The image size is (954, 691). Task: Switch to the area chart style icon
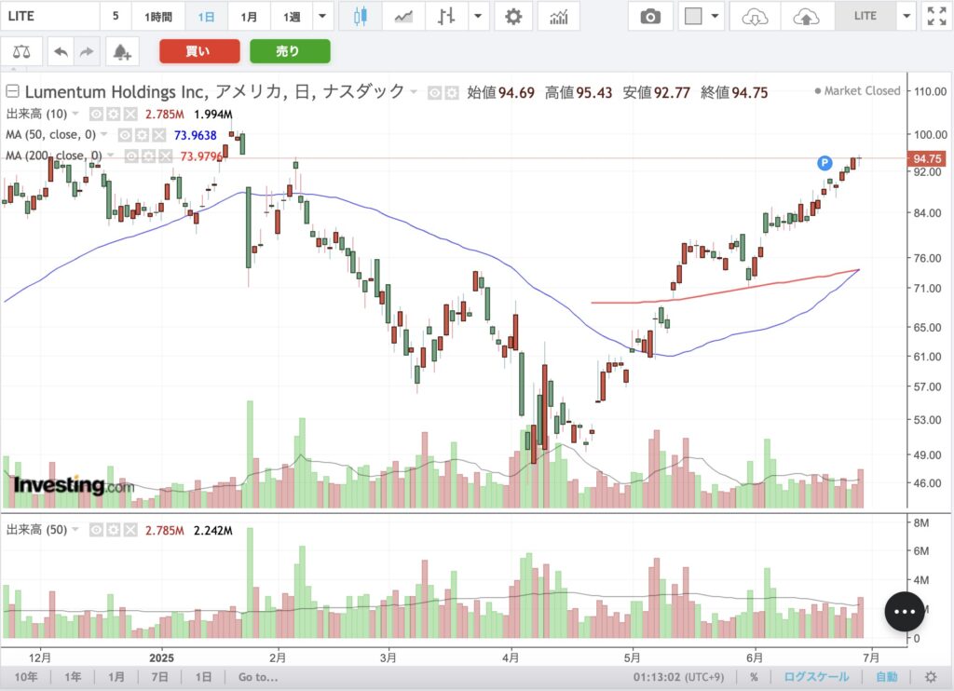point(403,17)
